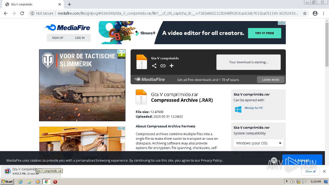Open media player from taskbar
The height and width of the screenshot is (185, 329).
[38, 182]
